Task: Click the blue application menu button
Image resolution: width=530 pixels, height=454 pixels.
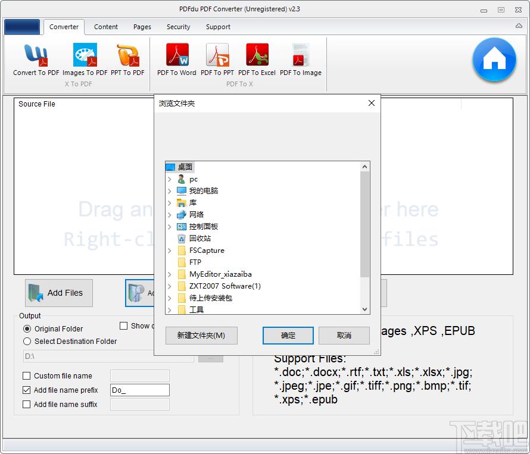Action: click(22, 27)
